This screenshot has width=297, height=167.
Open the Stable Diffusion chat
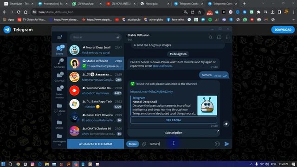96,64
